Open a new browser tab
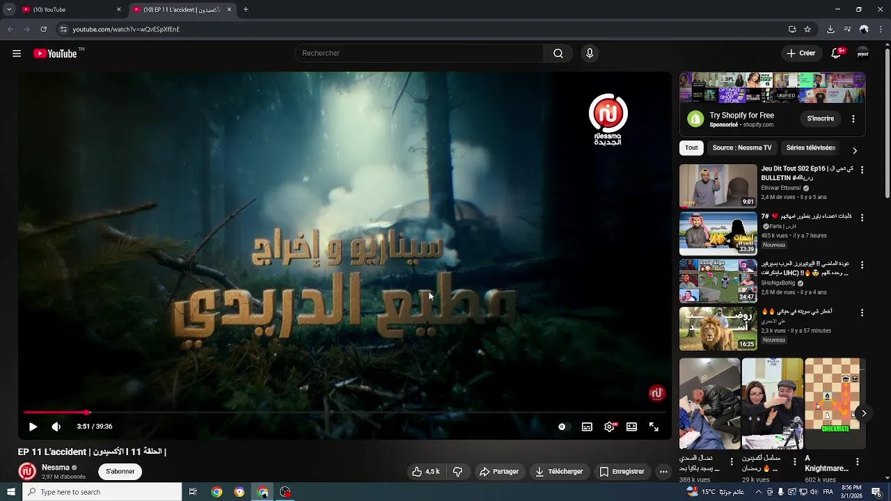This screenshot has width=891, height=501. [246, 10]
